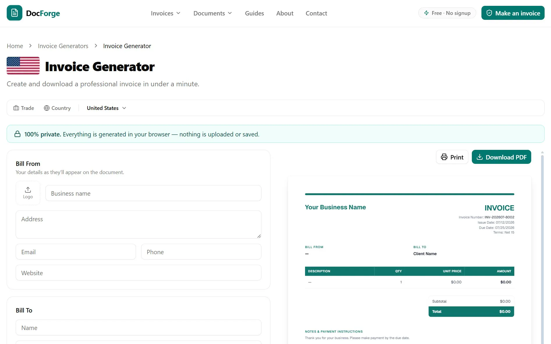Click the Bill To section heading
The width and height of the screenshot is (551, 344).
point(24,310)
